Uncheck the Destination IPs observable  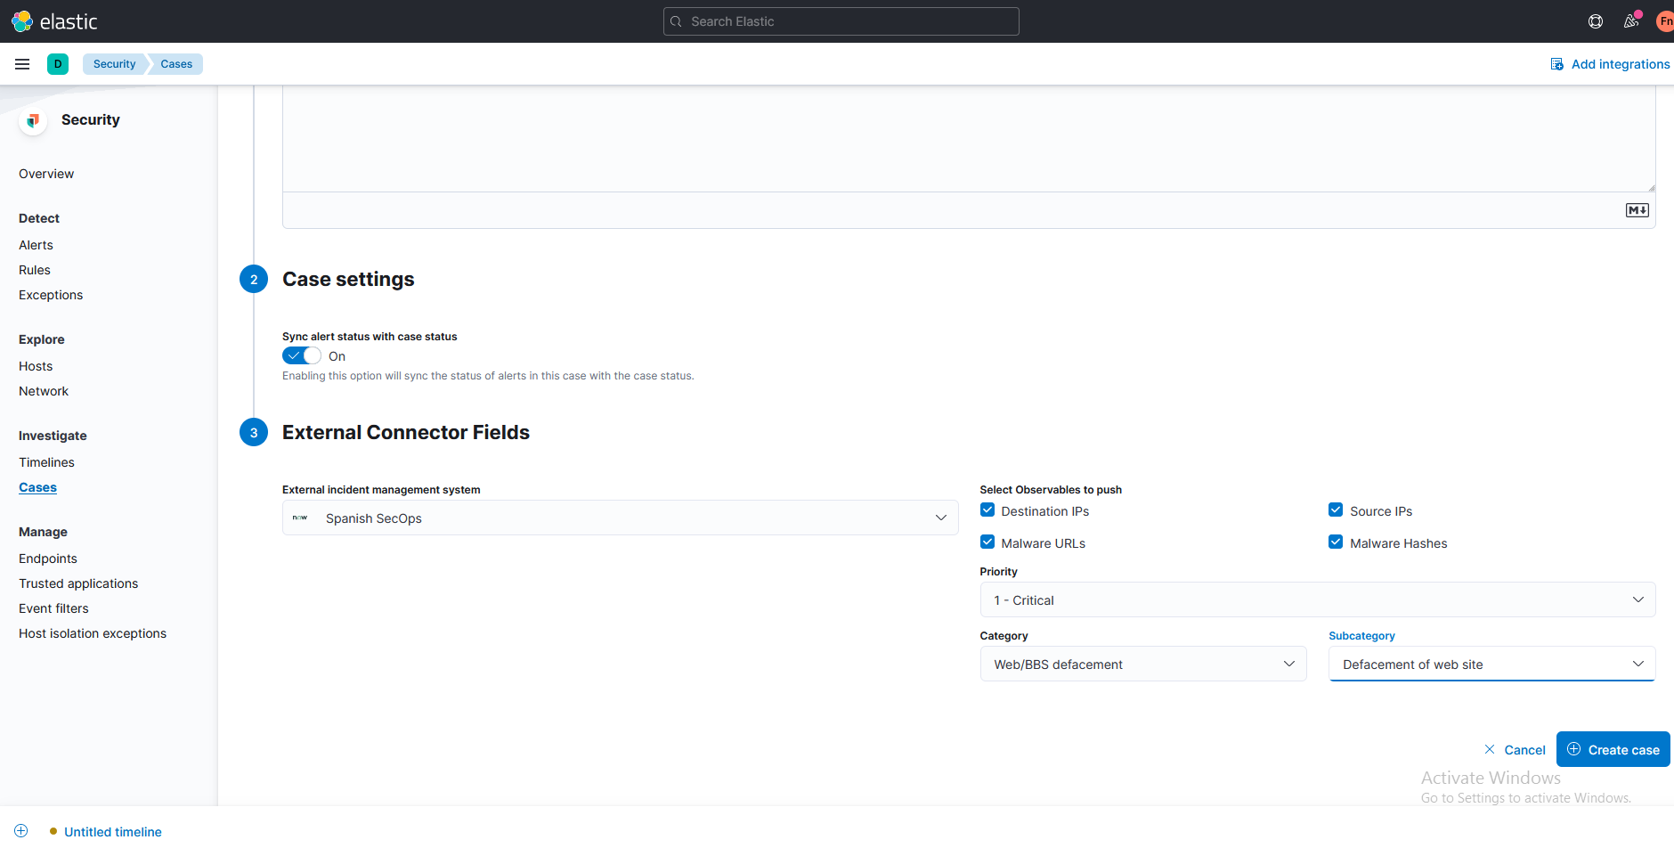(987, 510)
